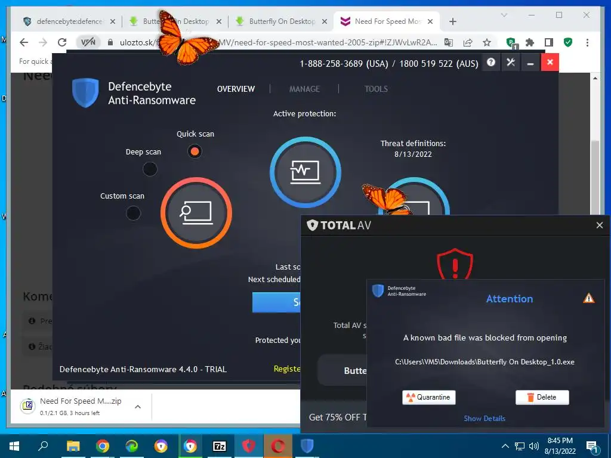Click the TotalAV shield logo
This screenshot has width=611, height=458.
312,225
